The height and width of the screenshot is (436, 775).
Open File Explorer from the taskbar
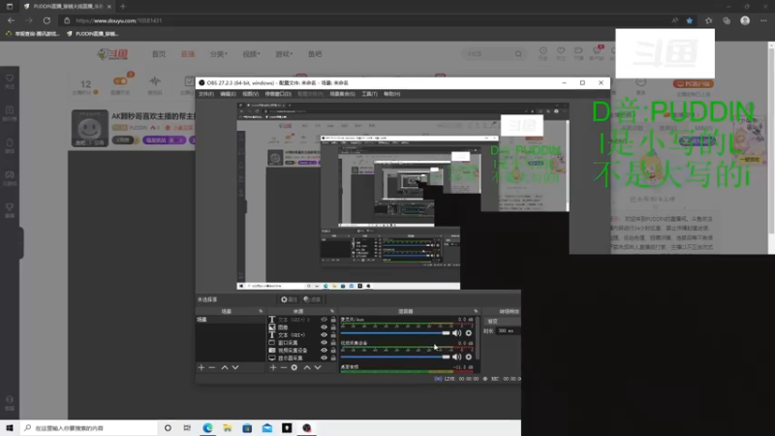click(228, 428)
